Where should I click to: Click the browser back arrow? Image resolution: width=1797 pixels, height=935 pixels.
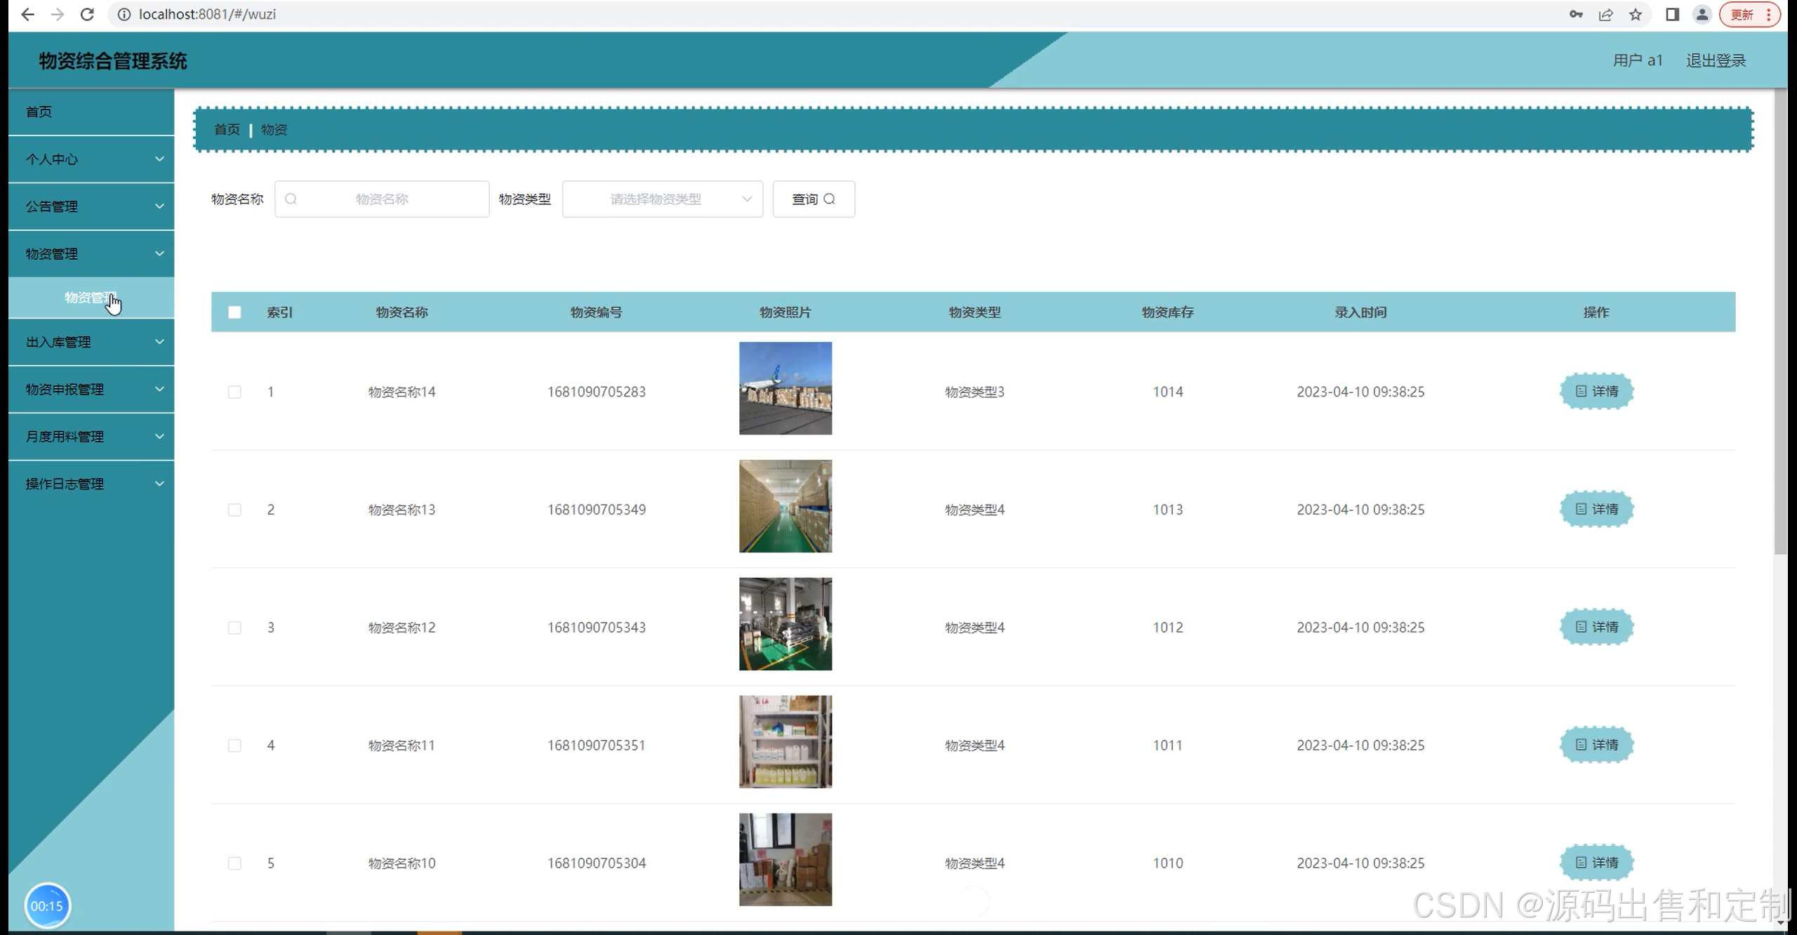coord(27,14)
